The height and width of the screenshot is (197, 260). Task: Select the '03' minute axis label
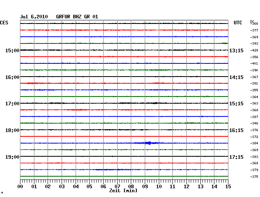point(62,187)
